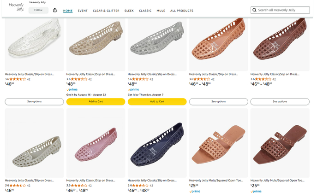This screenshot has height=193, width=323.
Task: Add the gold glitter shoe to cart
Action: point(96,101)
